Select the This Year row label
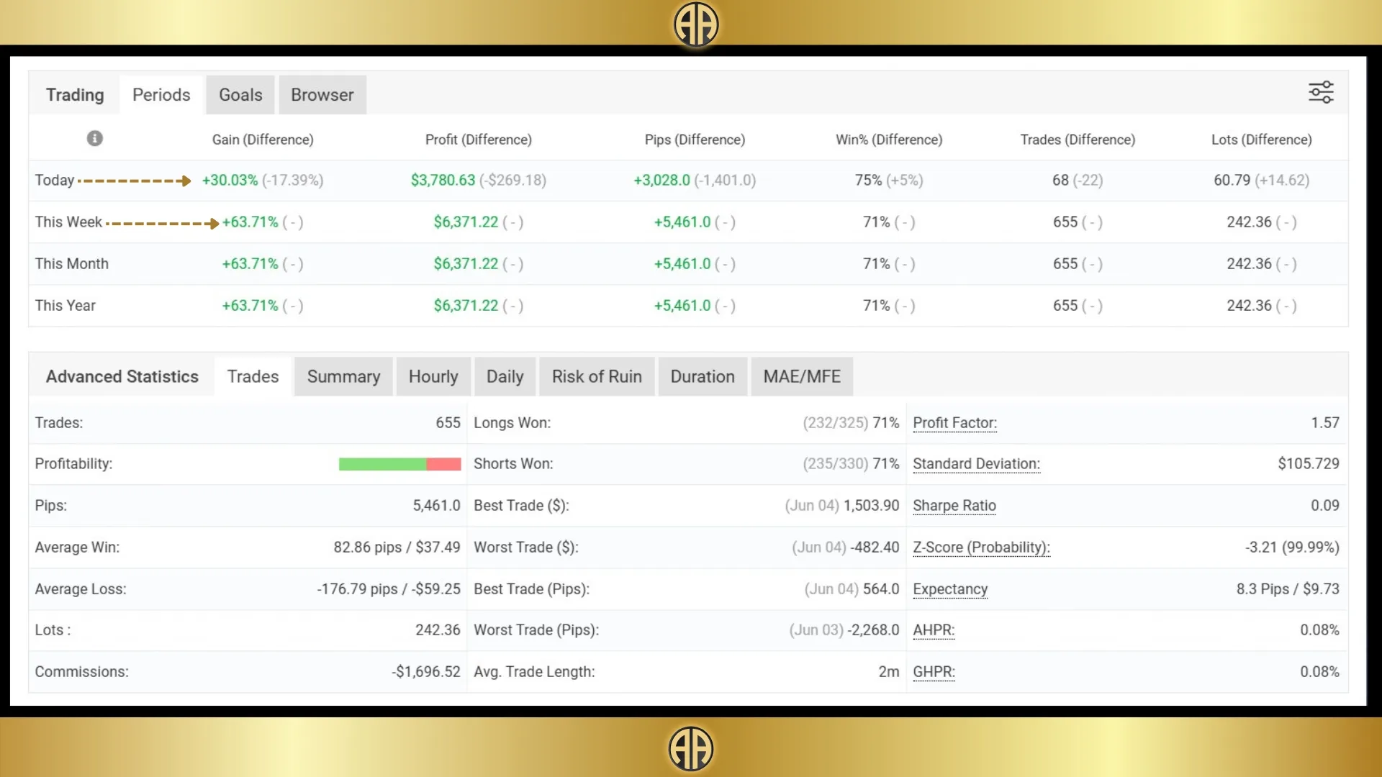Viewport: 1382px width, 777px height. point(65,306)
